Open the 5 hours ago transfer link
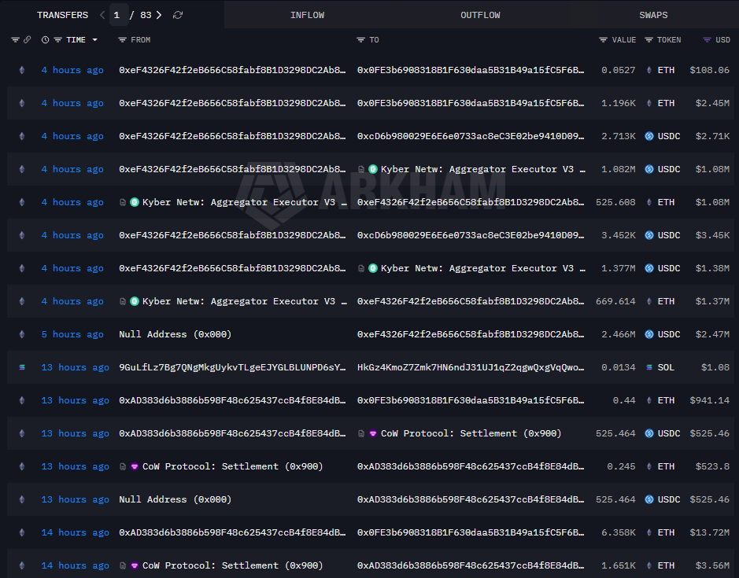739x578 pixels. coord(72,334)
